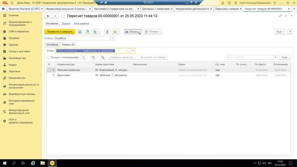
Task: Open create-based-on dropdown icon
Action: click(x=96, y=32)
